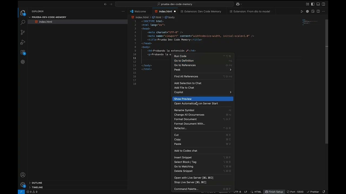Open the Search view in activity bar
The height and width of the screenshot is (194, 346).
click(23, 23)
